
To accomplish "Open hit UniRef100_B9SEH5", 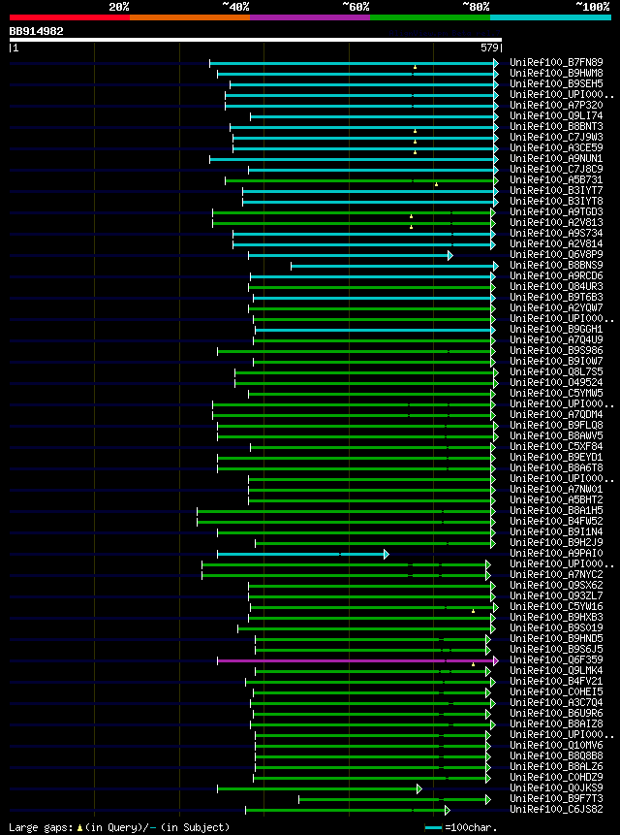I will tap(556, 84).
